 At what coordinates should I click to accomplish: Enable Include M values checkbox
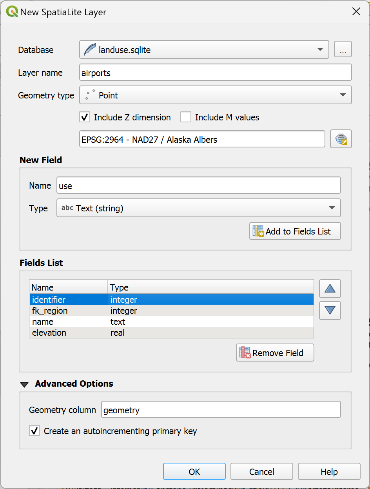tap(186, 117)
